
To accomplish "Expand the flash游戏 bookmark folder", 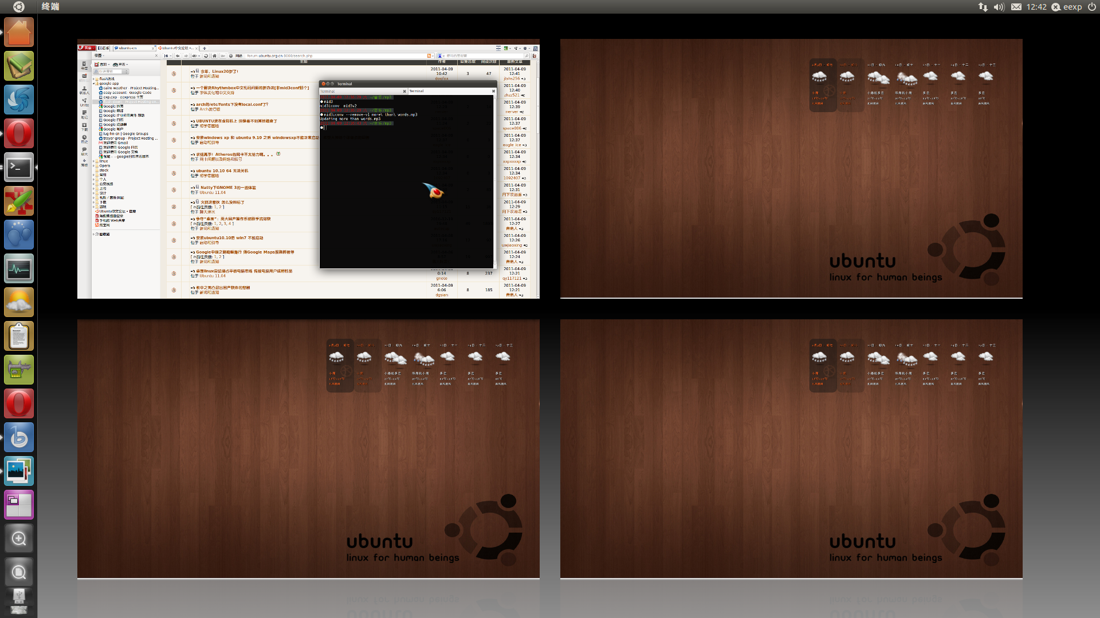I will click(x=94, y=79).
